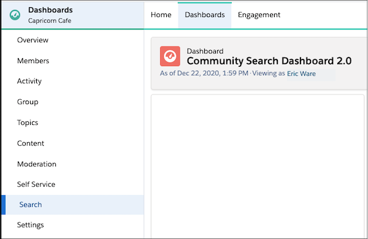Click the Capricorn Cafe subtitle
This screenshot has height=239, width=368.
[x=50, y=21]
